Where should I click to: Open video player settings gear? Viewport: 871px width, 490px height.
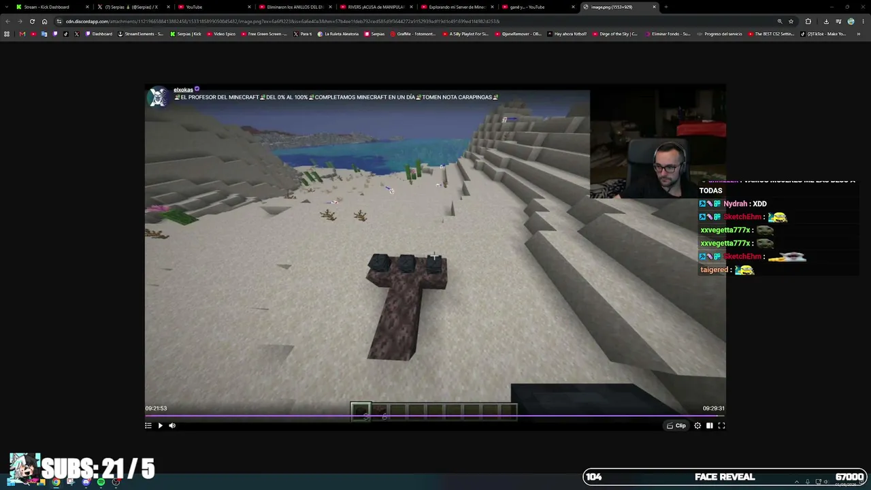[x=697, y=425]
